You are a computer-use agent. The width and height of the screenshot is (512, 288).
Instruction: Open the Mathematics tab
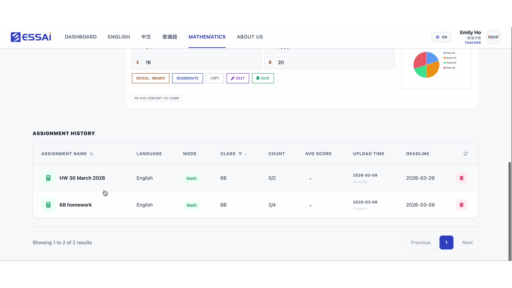tap(207, 37)
